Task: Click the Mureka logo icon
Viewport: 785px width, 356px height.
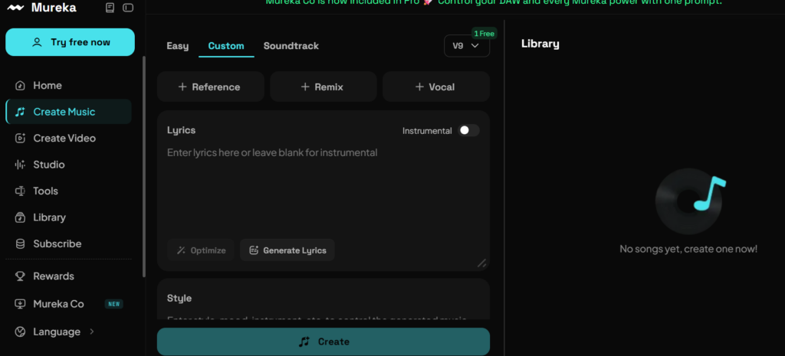Action: [15, 8]
